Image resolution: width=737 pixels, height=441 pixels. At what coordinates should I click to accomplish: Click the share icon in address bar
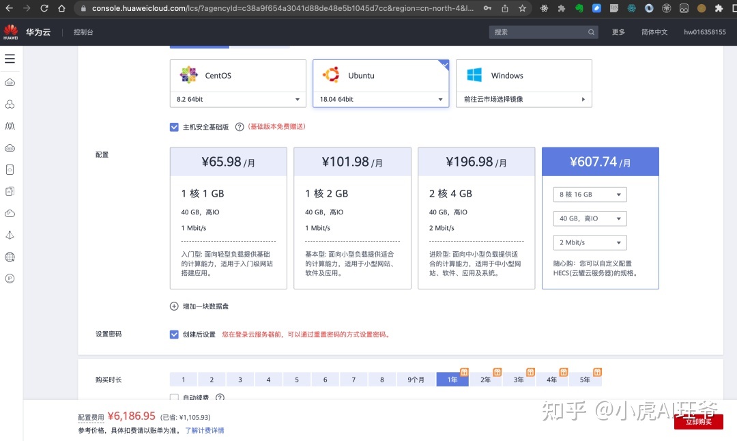pyautogui.click(x=505, y=8)
